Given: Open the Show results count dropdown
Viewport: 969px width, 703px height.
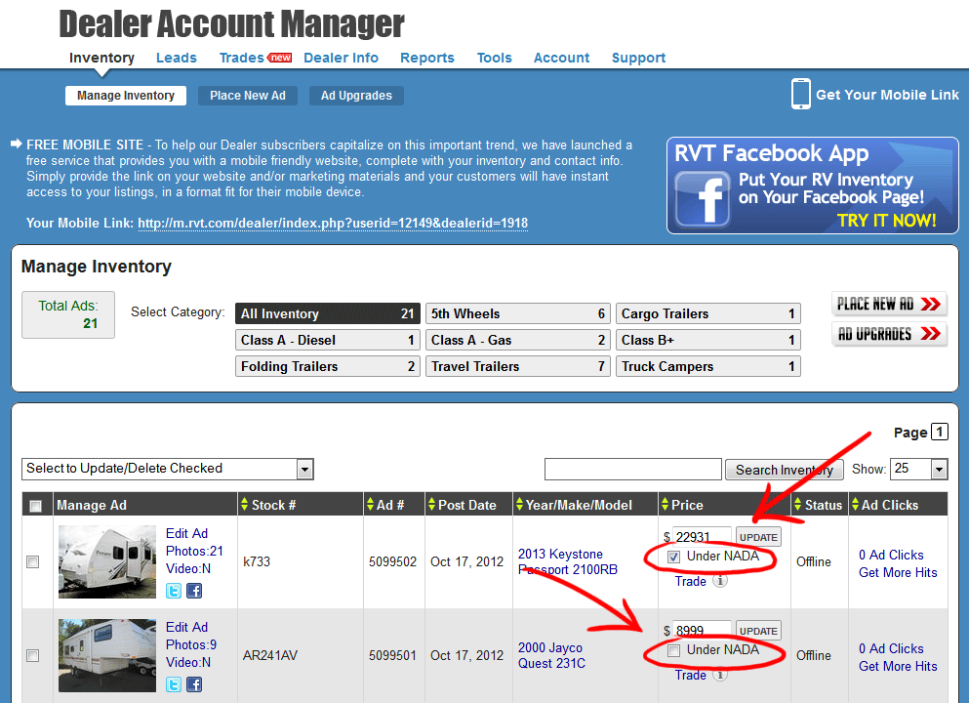Looking at the screenshot, I should click(x=918, y=470).
